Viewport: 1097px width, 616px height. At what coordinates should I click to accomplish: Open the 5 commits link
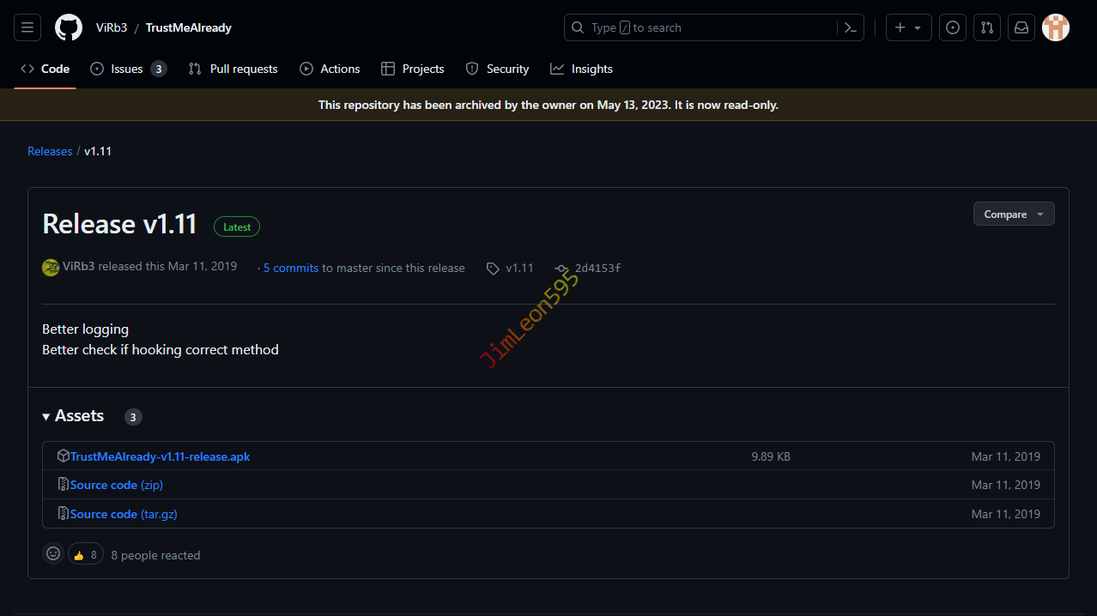(290, 268)
